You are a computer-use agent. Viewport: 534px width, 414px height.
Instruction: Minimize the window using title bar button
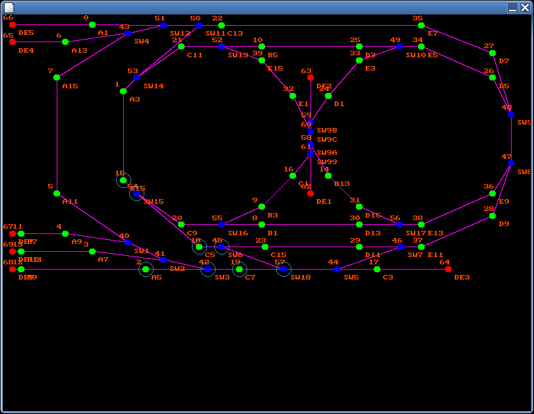(x=512, y=7)
